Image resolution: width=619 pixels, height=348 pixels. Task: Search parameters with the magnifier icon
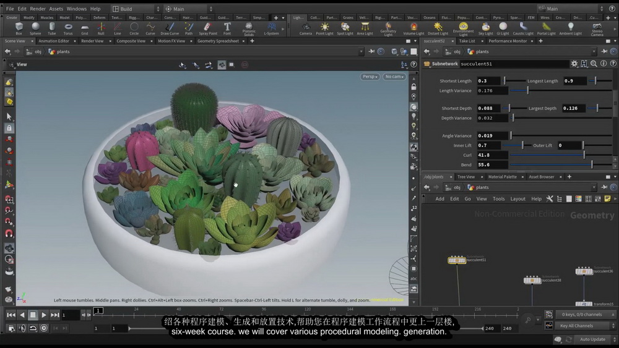[594, 64]
